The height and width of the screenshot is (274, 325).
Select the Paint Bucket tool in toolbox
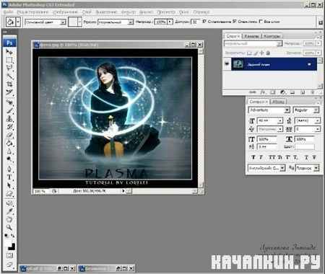[x=9, y=143]
